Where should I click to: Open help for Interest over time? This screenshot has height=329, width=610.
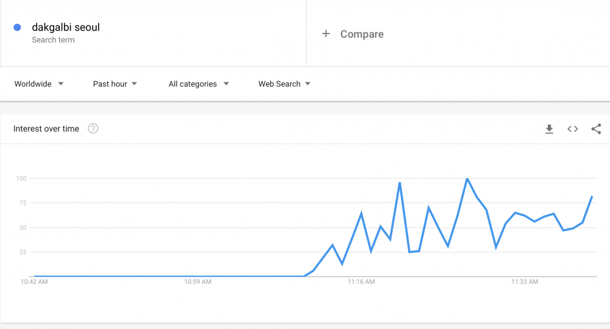click(x=93, y=129)
